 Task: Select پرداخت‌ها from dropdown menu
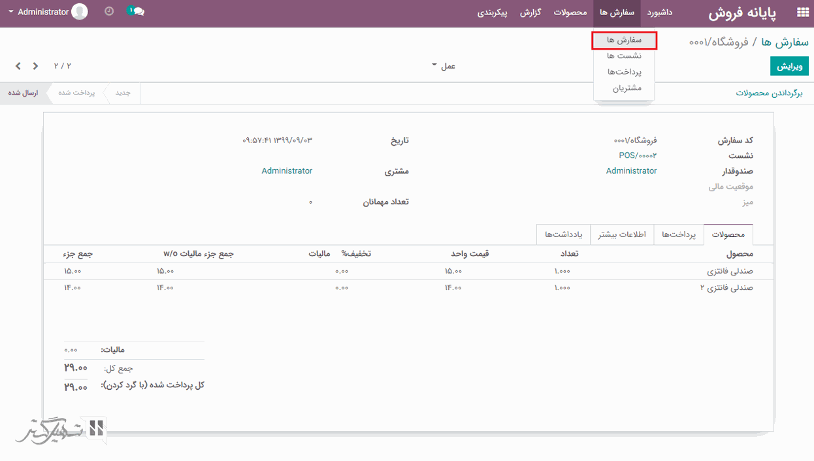624,72
